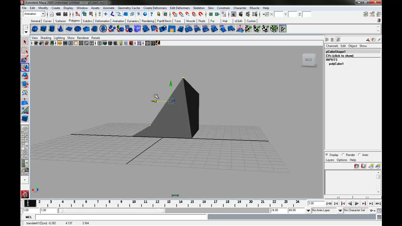Create a polygon sphere from shelf
This screenshot has height=226, width=402.
[x=35, y=29]
